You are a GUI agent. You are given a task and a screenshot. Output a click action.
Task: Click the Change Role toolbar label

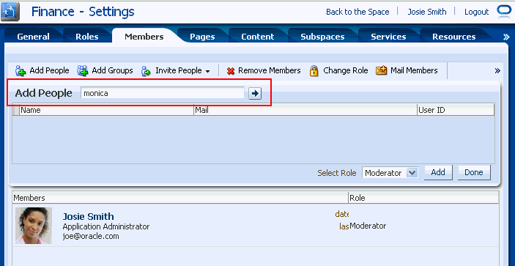pos(346,70)
